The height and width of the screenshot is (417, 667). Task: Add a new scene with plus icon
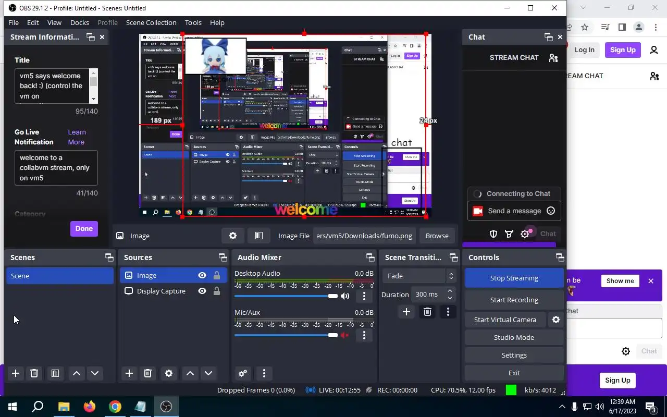pyautogui.click(x=16, y=373)
